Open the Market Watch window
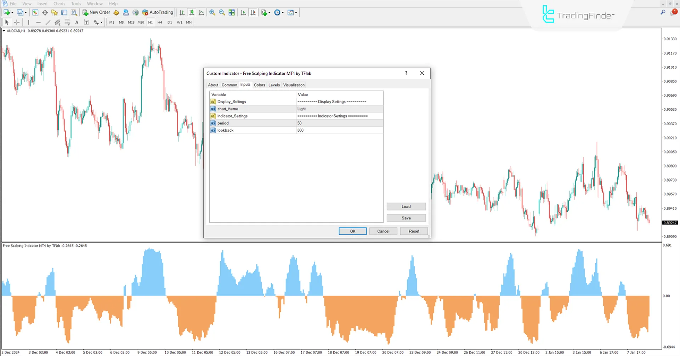 pyautogui.click(x=35, y=12)
